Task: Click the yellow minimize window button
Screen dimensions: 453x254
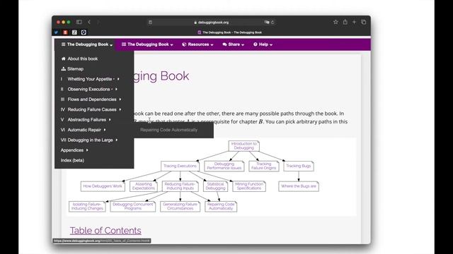Action: click(63, 22)
